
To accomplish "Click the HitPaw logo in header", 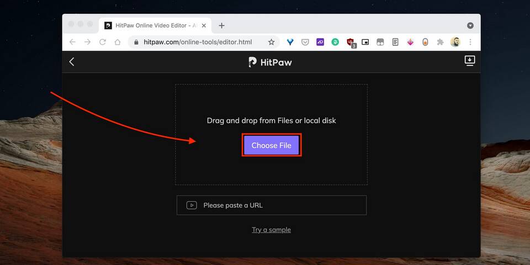I will pyautogui.click(x=270, y=62).
